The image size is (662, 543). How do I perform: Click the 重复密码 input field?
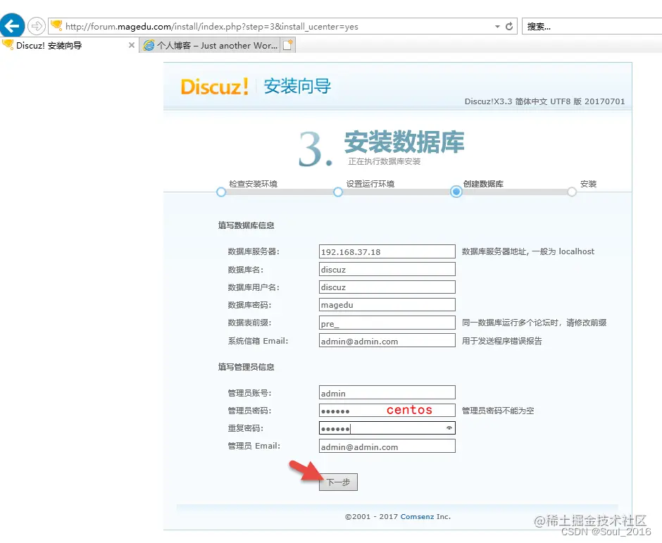tap(387, 427)
